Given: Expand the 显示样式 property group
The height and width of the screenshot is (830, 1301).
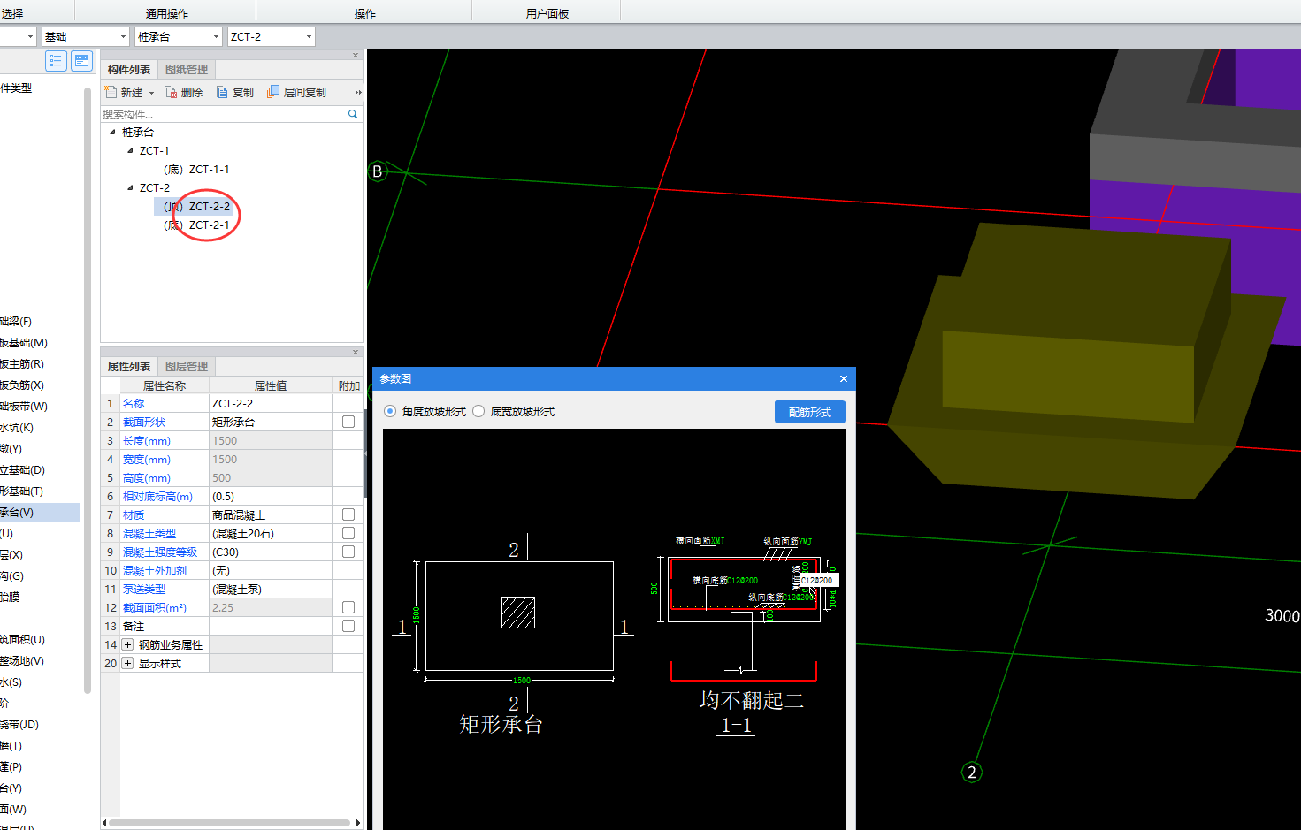Looking at the screenshot, I should click(x=127, y=663).
